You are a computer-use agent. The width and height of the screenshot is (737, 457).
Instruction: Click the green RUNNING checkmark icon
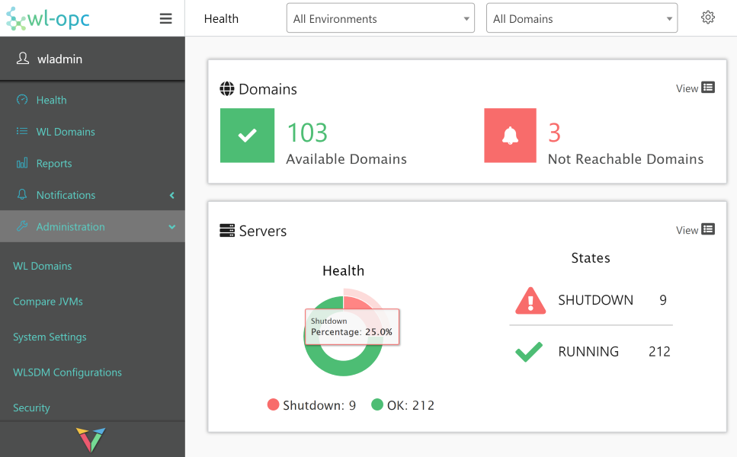(x=529, y=352)
